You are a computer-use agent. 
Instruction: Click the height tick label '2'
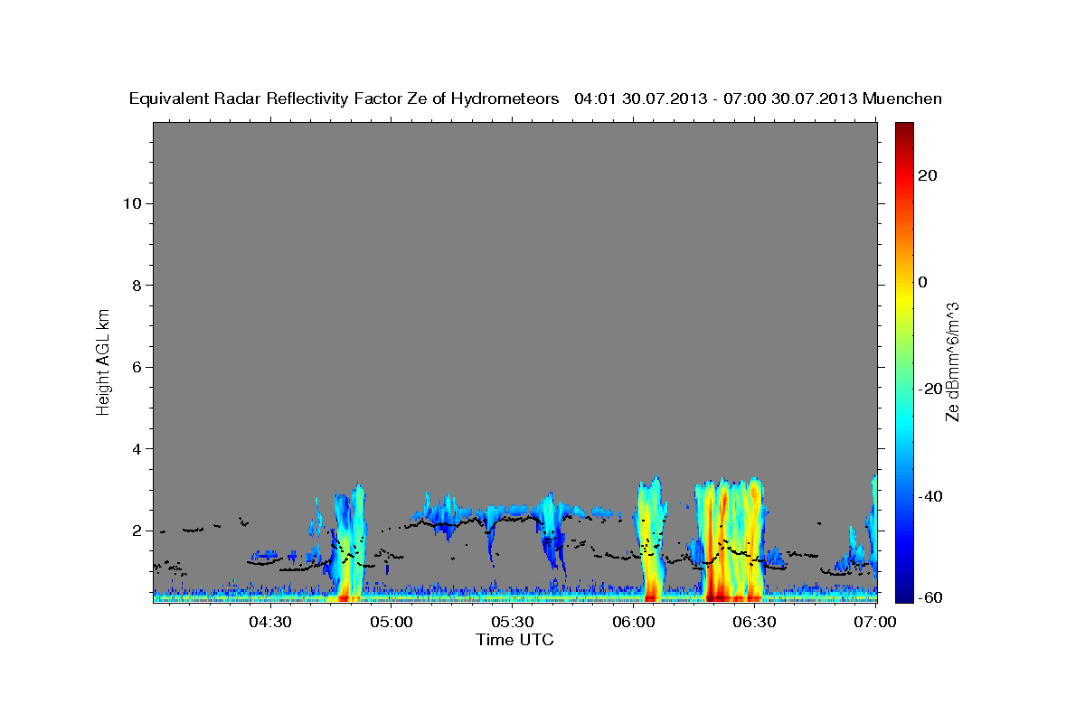tap(137, 531)
